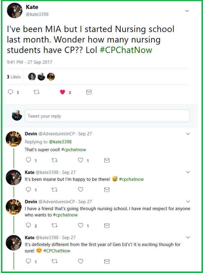View the 3 Likes list
Image resolution: width=203 pixels, height=273 pixels.
click(14, 77)
